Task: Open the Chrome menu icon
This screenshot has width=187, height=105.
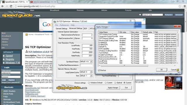Action: coord(185,6)
